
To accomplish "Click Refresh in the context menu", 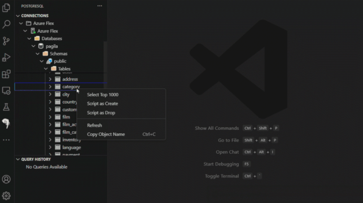I will [121, 125].
